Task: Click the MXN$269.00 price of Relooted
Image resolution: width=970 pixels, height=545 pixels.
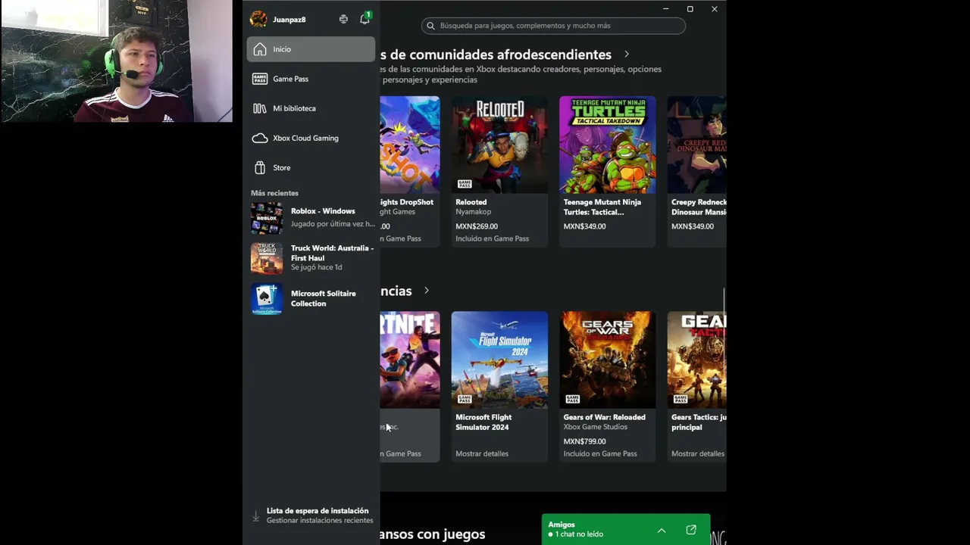Action: coord(477,226)
